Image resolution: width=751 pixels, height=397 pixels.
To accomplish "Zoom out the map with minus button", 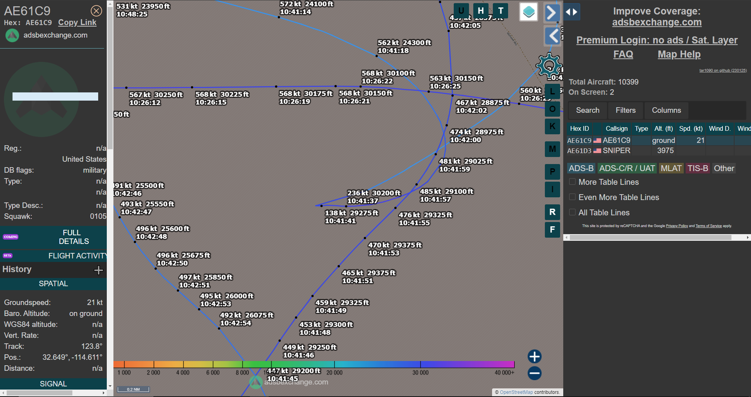I will click(534, 373).
